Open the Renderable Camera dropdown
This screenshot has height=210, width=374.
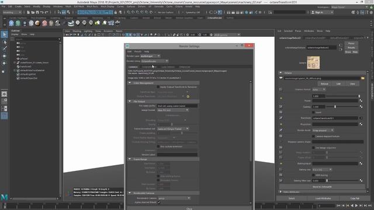pyautogui.click(x=174, y=198)
